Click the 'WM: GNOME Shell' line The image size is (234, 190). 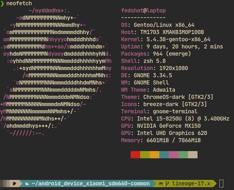point(145,82)
